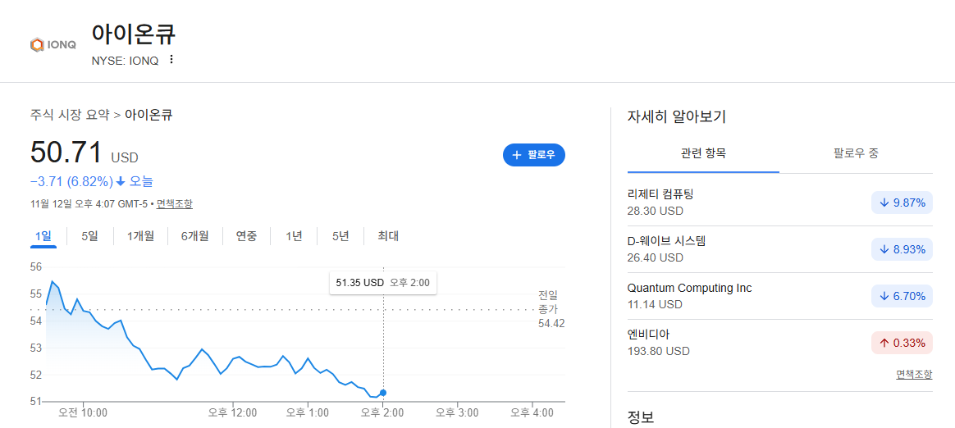This screenshot has width=955, height=428.
Task: Switch chart range to 5일
Action: (x=89, y=236)
